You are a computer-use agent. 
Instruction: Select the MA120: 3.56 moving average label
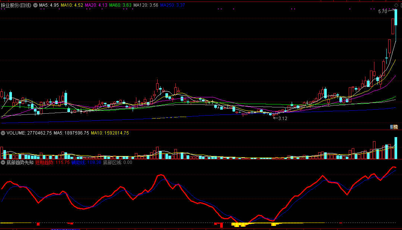[x=146, y=5]
